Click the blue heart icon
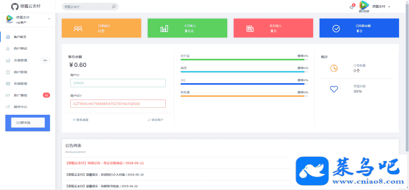Screen dimensions: 409x190 [x=334, y=89]
